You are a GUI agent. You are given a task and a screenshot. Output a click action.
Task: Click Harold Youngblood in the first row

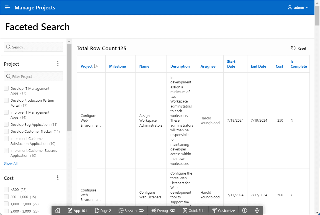210,121
